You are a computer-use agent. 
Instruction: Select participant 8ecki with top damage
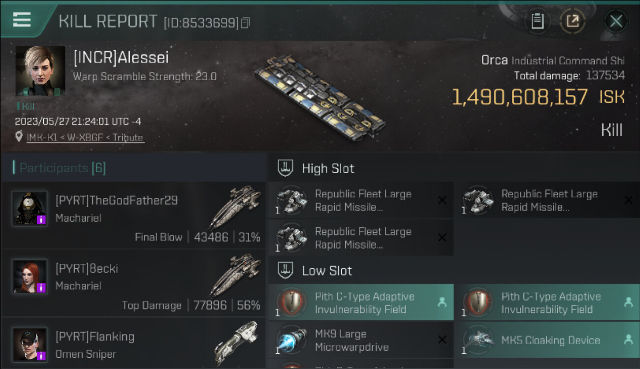[x=133, y=283]
